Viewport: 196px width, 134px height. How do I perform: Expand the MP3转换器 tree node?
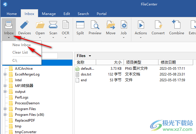(5, 86)
